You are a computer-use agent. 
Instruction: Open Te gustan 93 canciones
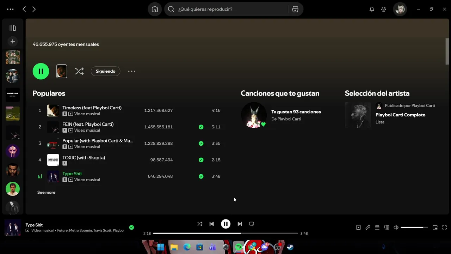pos(296,112)
